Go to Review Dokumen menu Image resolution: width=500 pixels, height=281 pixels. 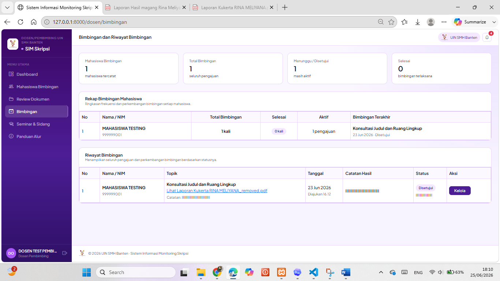click(x=37, y=99)
